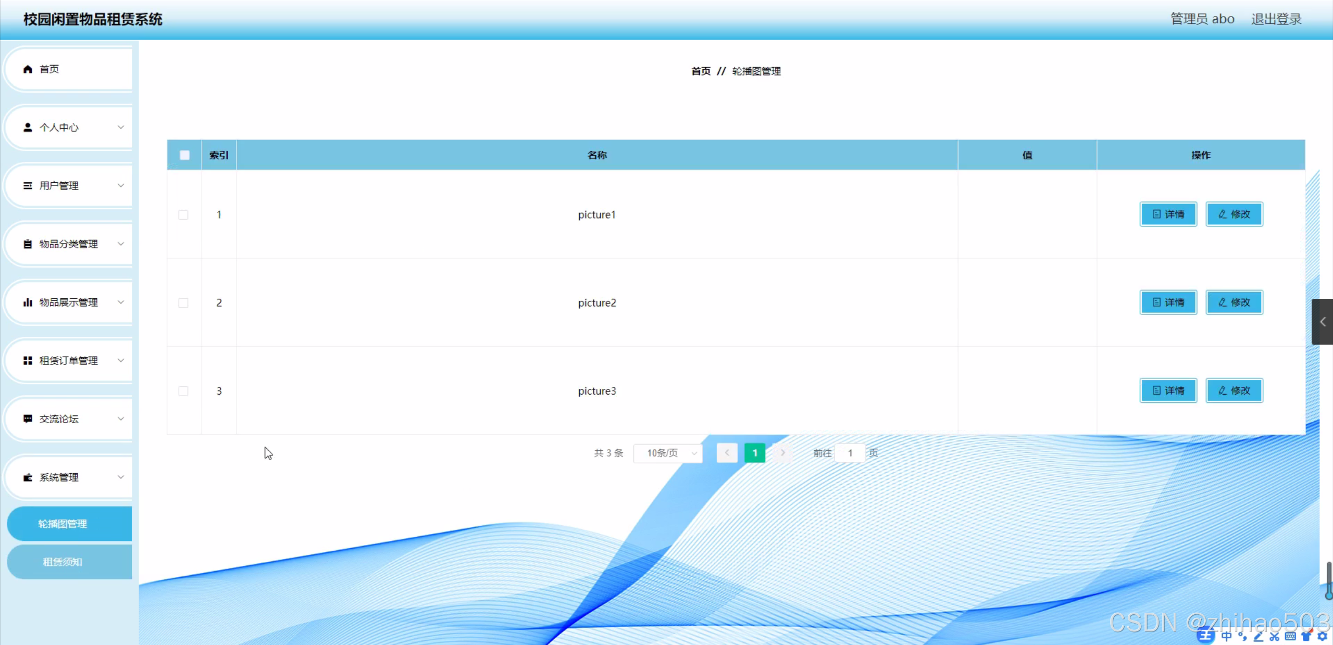
Task: Click 退出登录 link in header
Action: pyautogui.click(x=1276, y=19)
